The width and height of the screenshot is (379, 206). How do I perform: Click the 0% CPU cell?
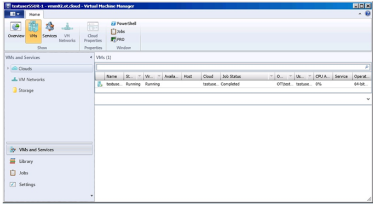318,84
